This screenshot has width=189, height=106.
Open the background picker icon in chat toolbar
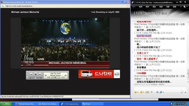(x=161, y=92)
